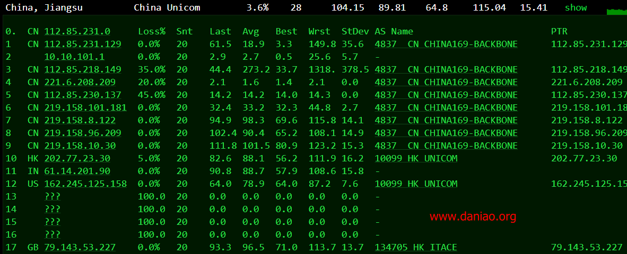The width and height of the screenshot is (627, 254).
Task: Open AS 4837 CHINA169-BACKBONE link in hop 4
Action: [x=446, y=83]
